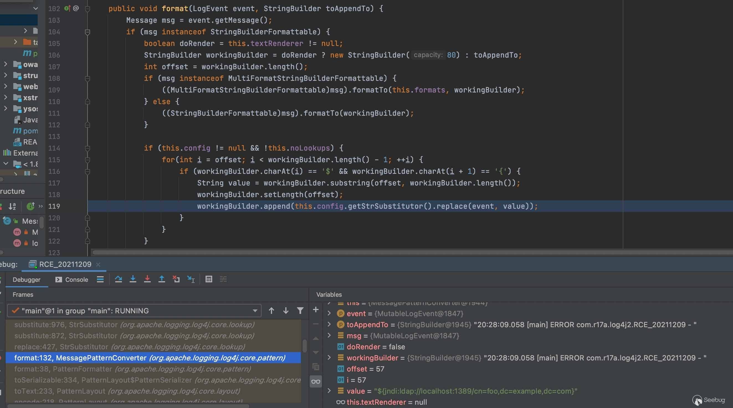Click the Drop Frame icon

tap(176, 279)
